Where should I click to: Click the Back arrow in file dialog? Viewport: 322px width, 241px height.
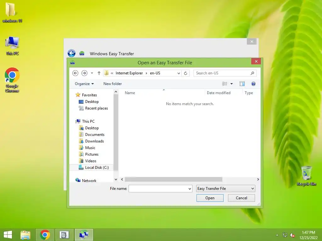click(75, 73)
